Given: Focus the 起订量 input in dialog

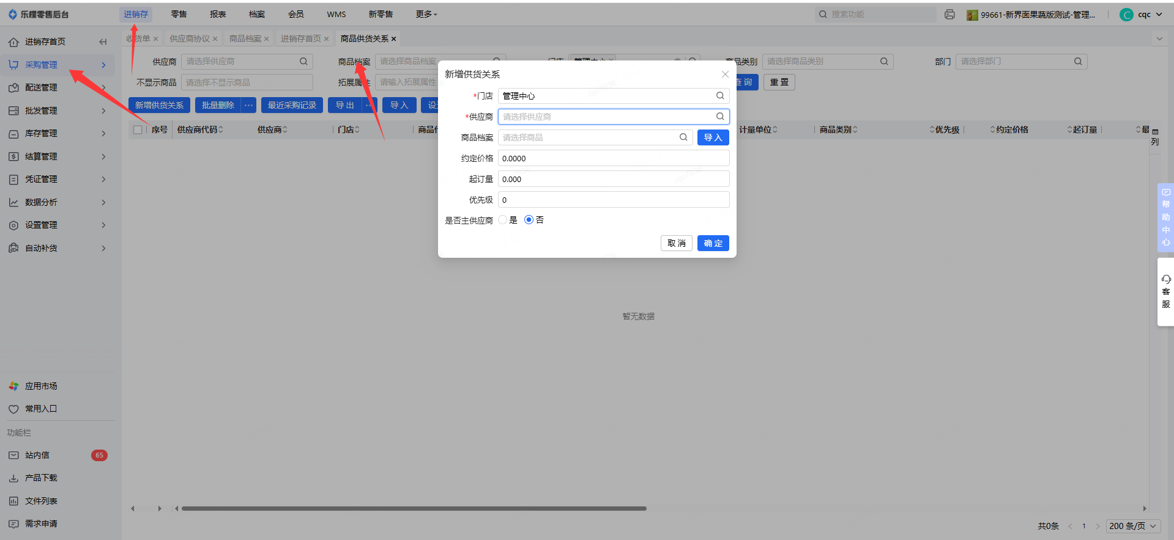Looking at the screenshot, I should coord(614,179).
